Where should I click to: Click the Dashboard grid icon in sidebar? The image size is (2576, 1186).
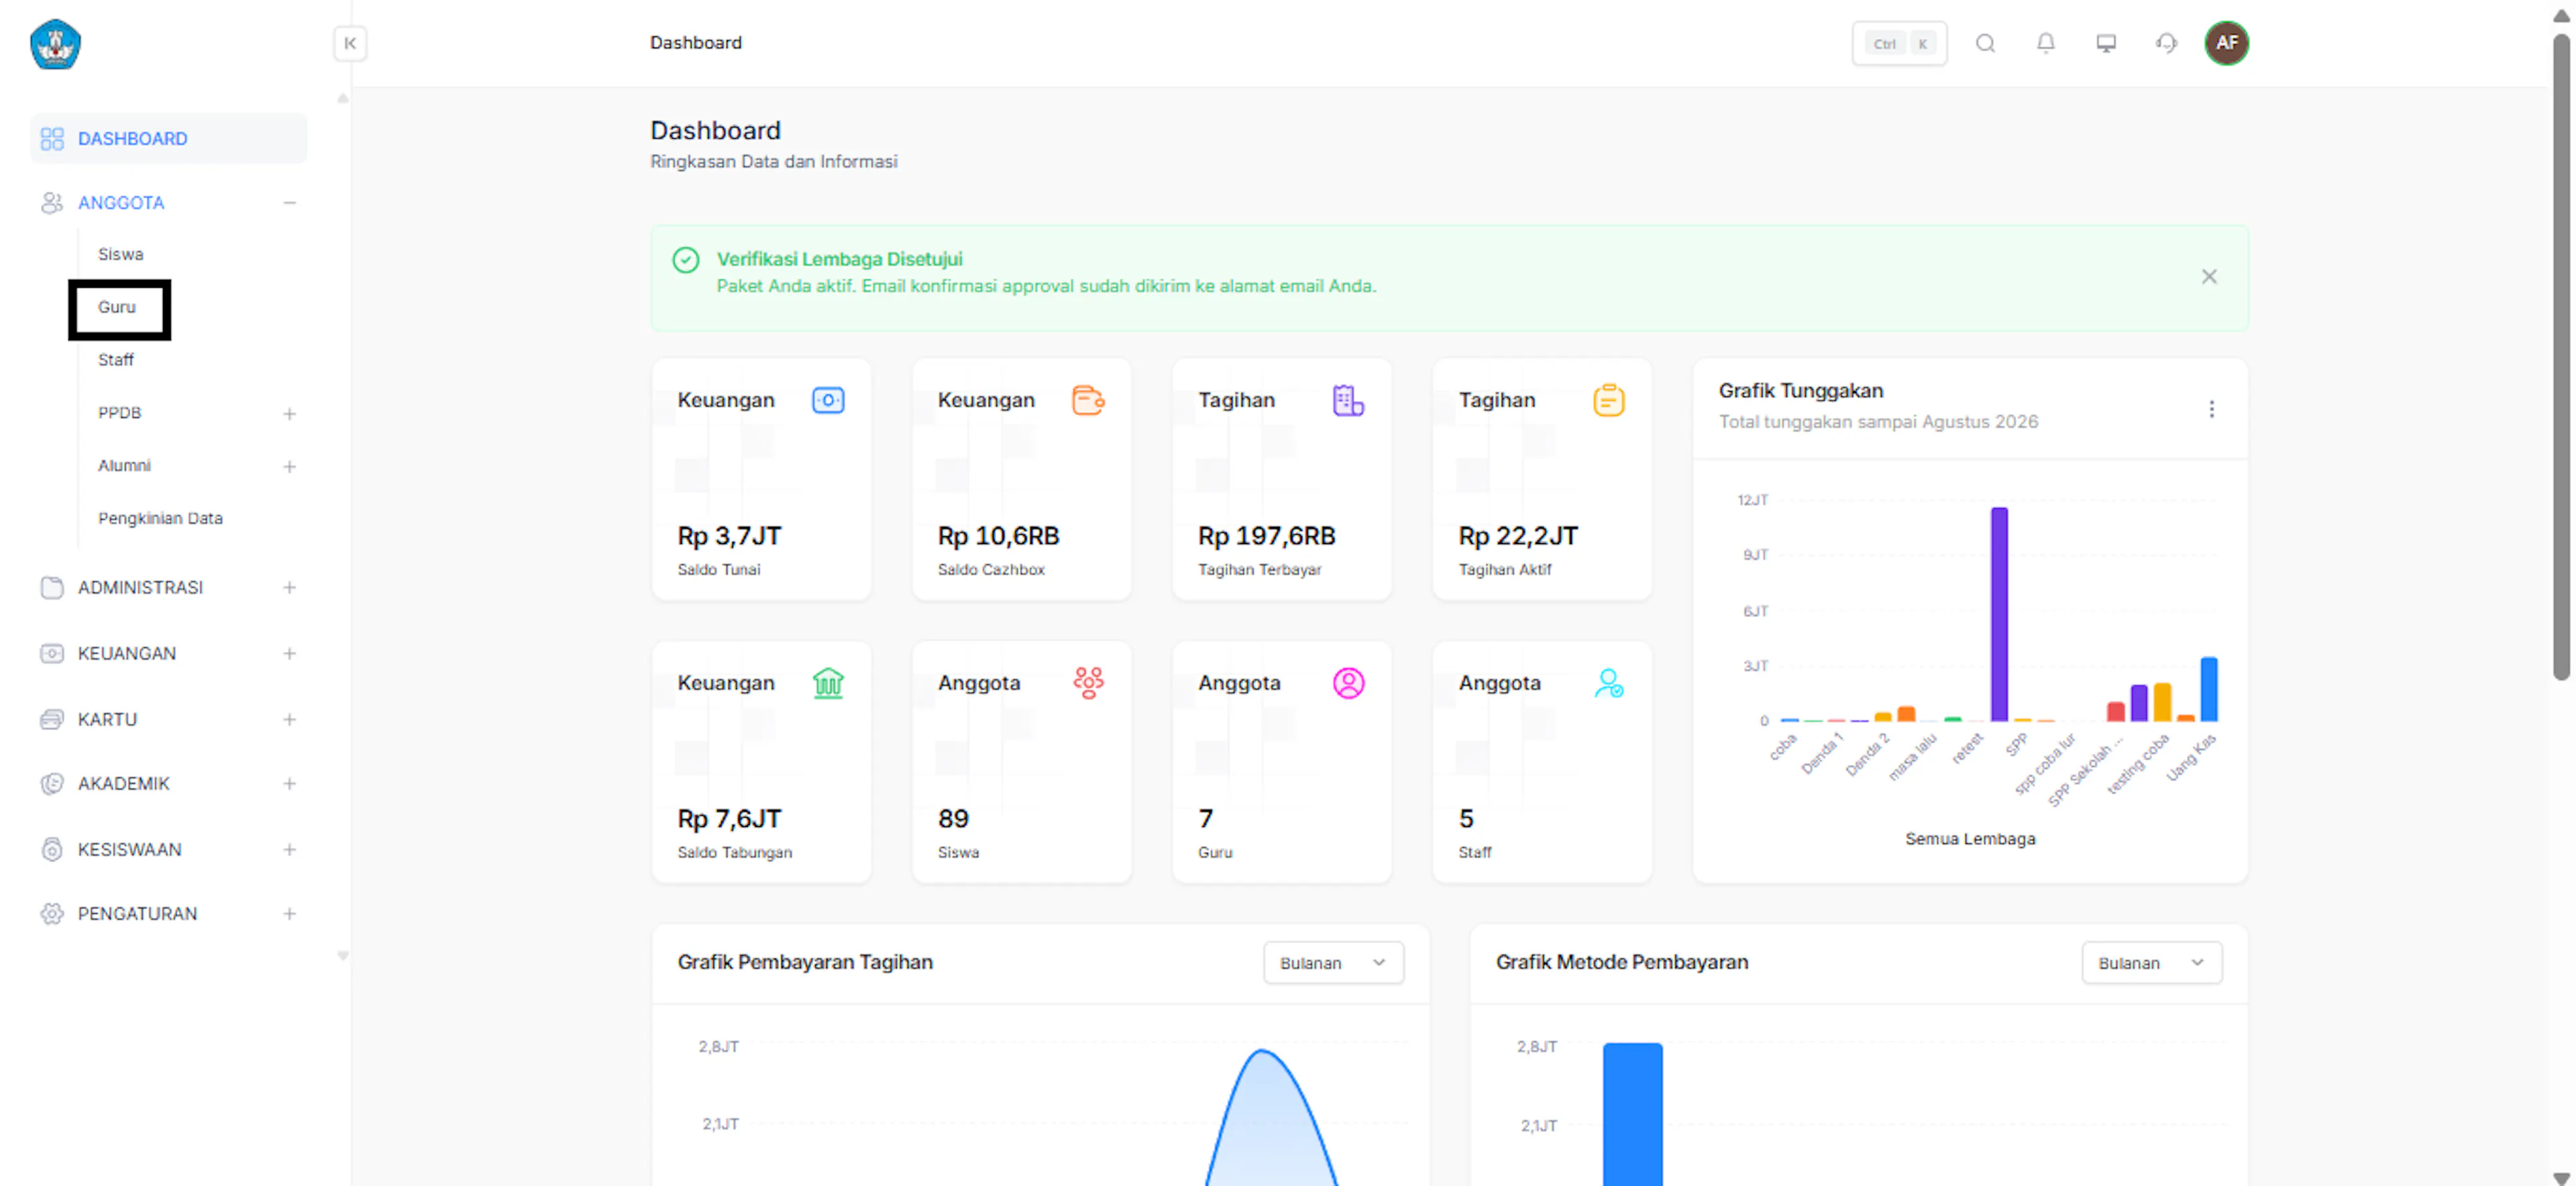(x=52, y=138)
